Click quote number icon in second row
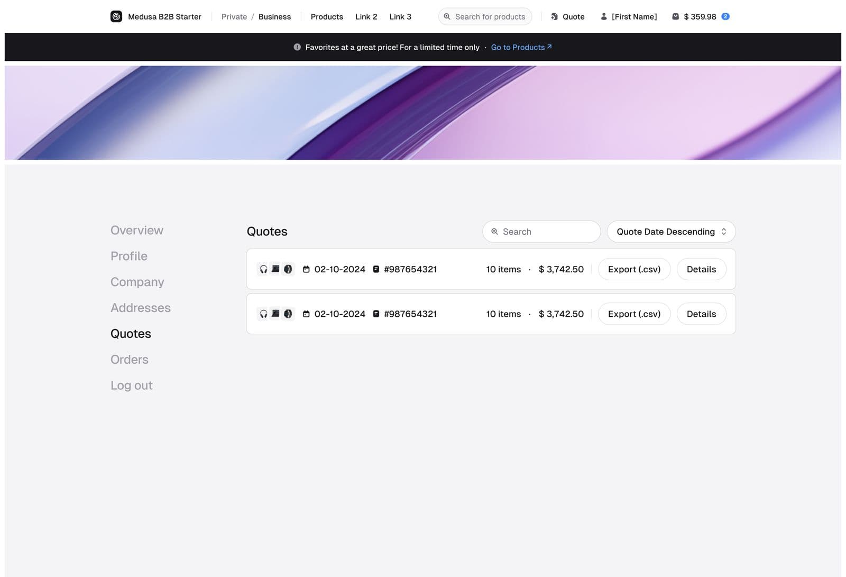Viewport: 846px width, 577px height. 376,314
